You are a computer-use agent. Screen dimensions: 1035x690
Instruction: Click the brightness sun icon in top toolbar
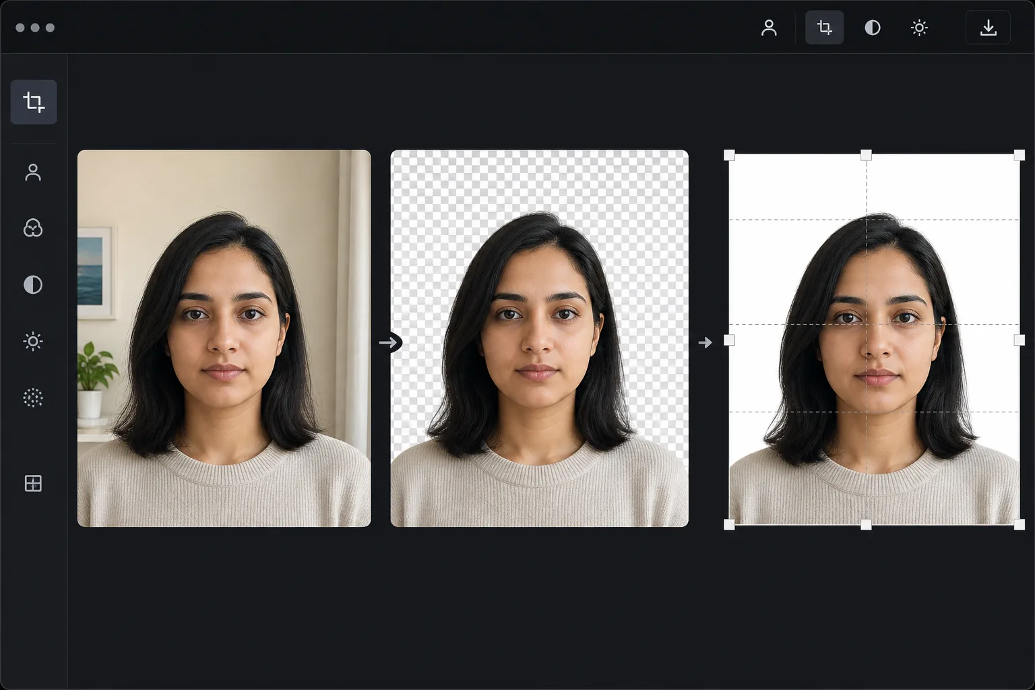pyautogui.click(x=919, y=28)
